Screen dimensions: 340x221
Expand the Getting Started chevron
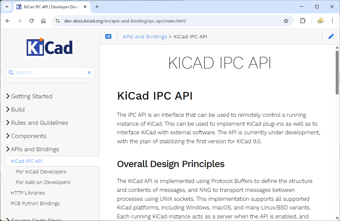(8, 96)
